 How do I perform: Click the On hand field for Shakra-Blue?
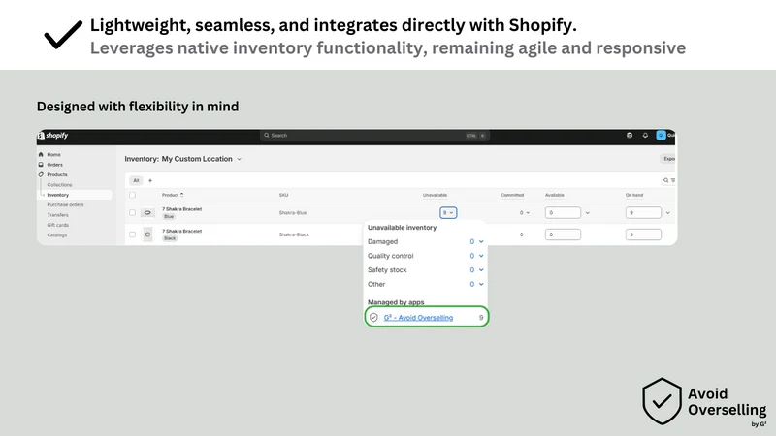[643, 212]
